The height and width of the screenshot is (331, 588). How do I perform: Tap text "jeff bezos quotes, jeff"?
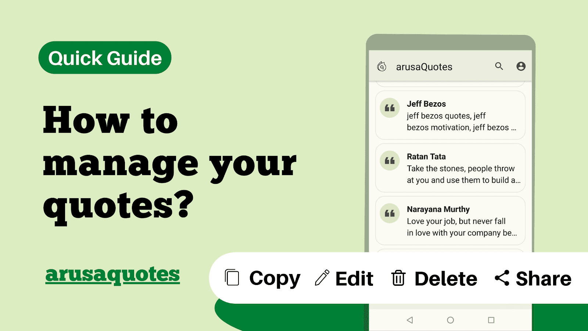[446, 116]
